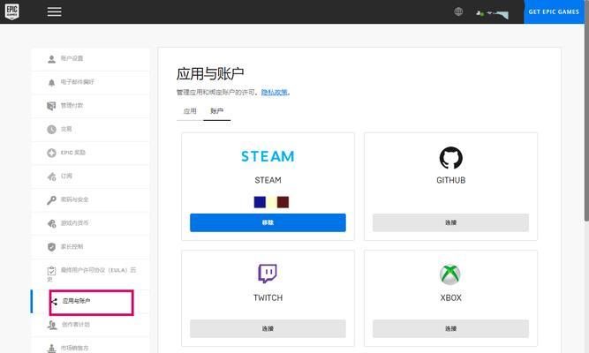
Task: Open the language globe selector
Action: pos(458,11)
